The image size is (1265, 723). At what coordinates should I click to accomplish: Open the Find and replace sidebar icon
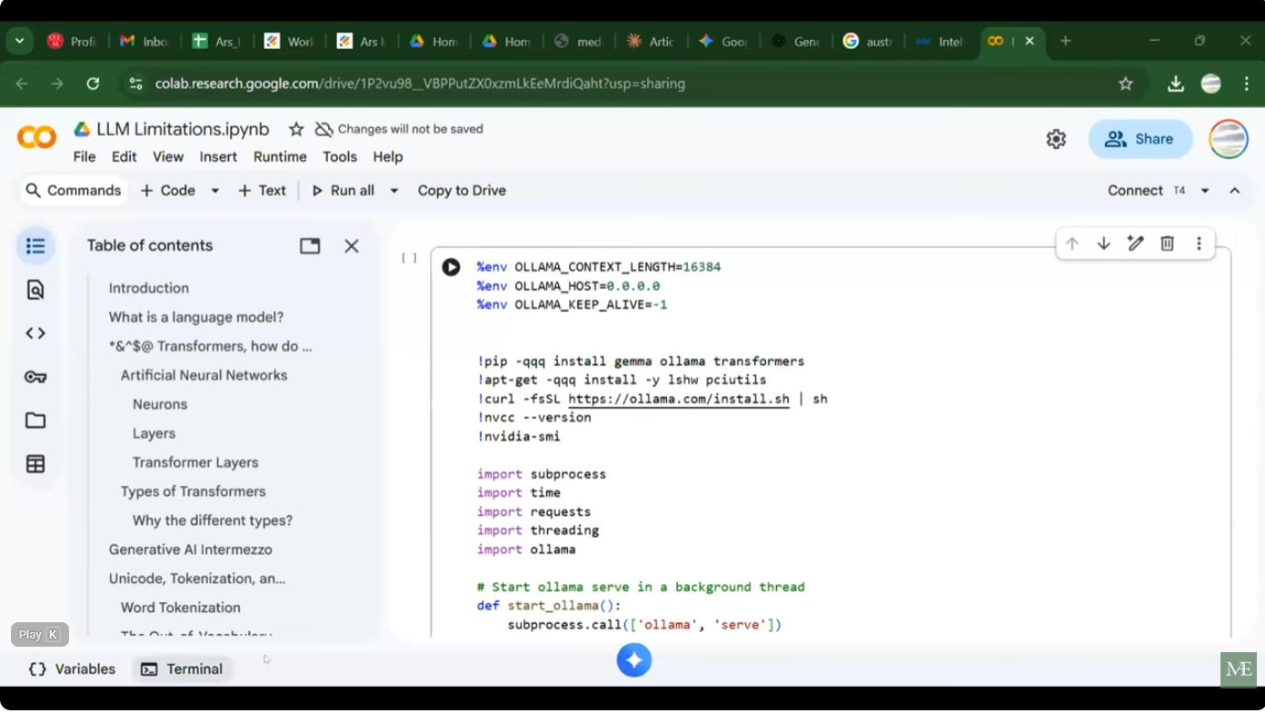coord(35,290)
